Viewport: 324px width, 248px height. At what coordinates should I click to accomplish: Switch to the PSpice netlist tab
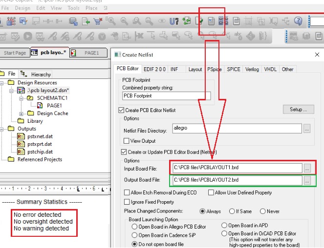tap(214, 69)
